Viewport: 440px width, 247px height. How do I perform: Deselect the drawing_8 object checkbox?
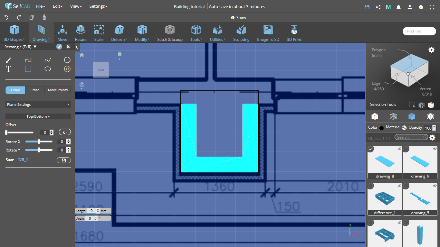371,149
